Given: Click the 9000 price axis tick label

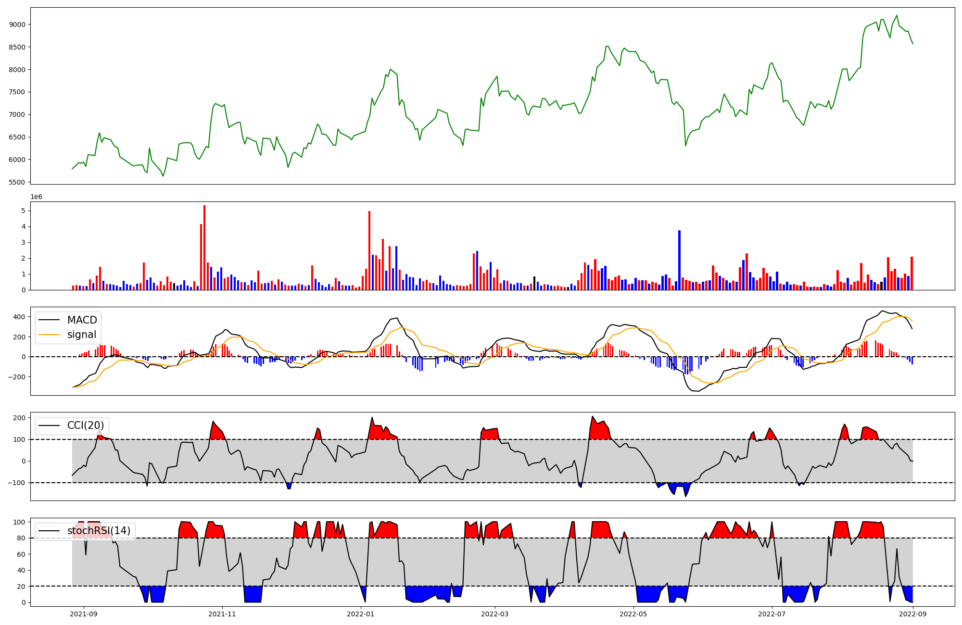Looking at the screenshot, I should pos(18,25).
